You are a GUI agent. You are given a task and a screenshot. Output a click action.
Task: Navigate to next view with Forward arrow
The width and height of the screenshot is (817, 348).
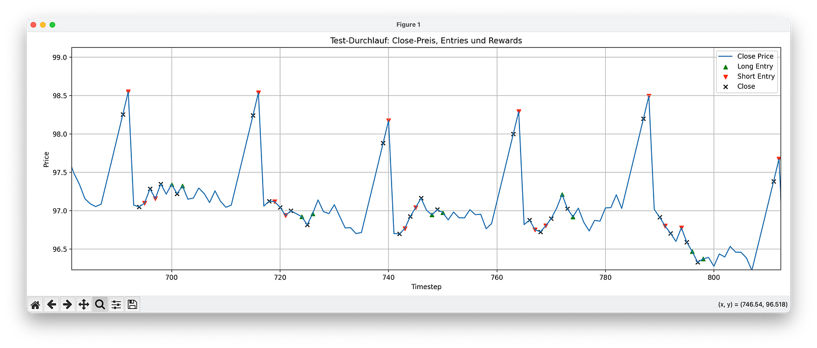tap(68, 304)
